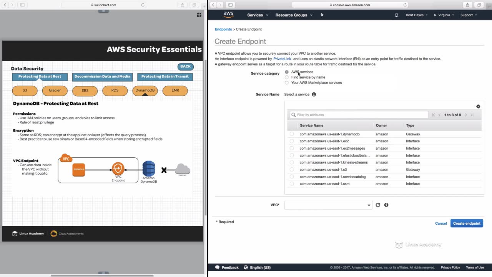Follow the PrivateLink link
Viewport: 492px width, 277px height.
pyautogui.click(x=282, y=59)
